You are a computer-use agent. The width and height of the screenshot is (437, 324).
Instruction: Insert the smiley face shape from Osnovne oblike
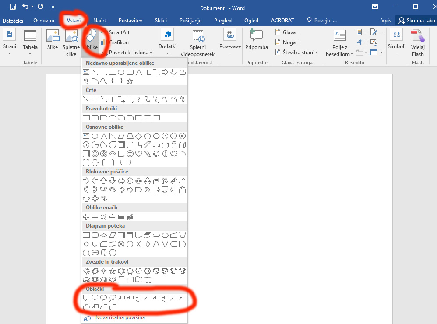(130, 154)
